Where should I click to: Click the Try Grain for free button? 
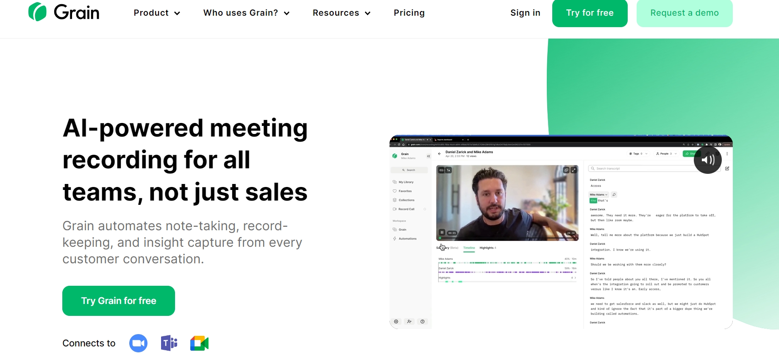(119, 301)
